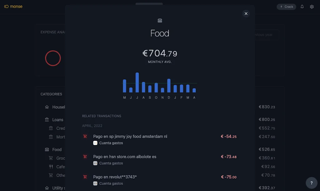Click the Cuenta gastos account under jimmy joy
This screenshot has width=320, height=191.
pyautogui.click(x=111, y=143)
